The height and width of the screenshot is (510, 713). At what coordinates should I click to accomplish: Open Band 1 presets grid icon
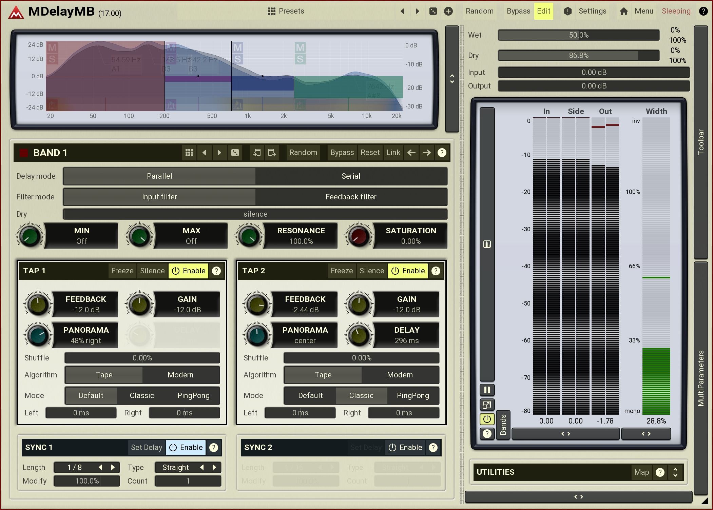click(x=189, y=153)
